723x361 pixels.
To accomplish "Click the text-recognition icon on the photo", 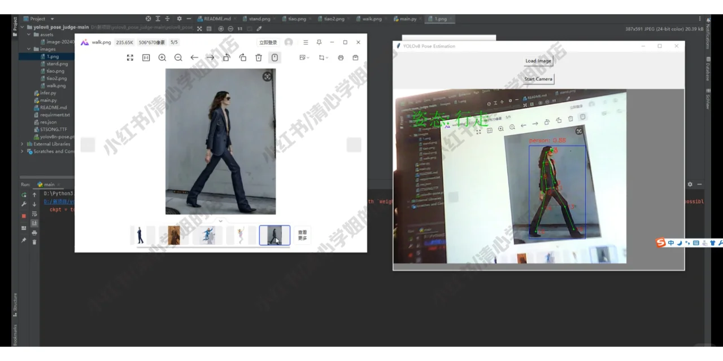I will tap(268, 77).
